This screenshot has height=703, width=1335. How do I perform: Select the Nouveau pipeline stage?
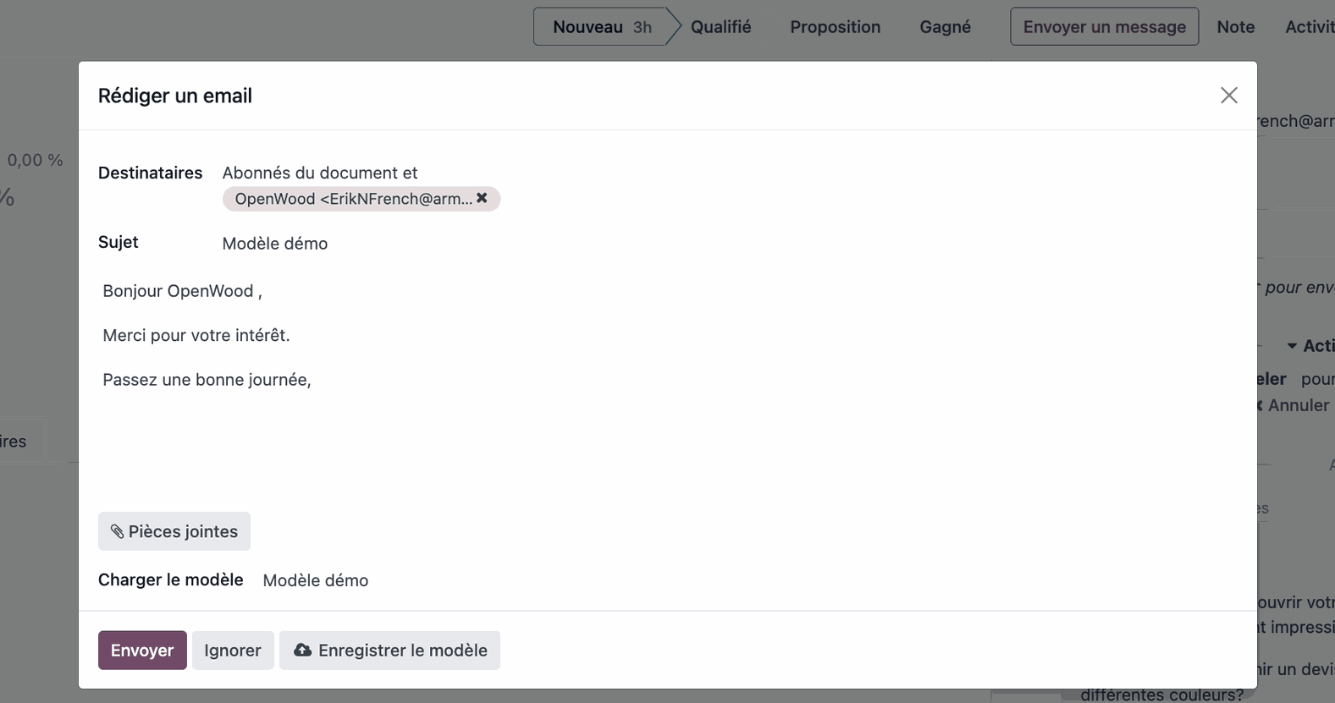tap(602, 27)
